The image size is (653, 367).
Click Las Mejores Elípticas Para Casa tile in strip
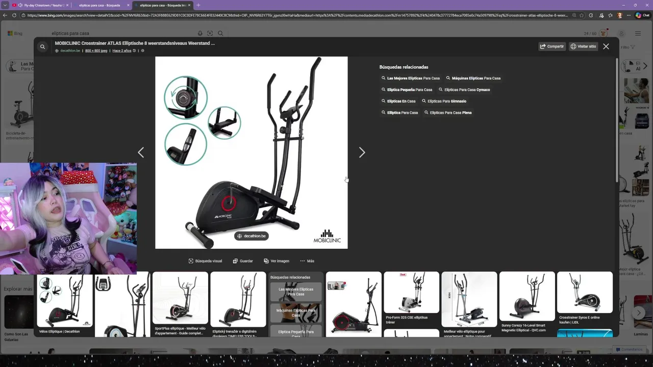(x=296, y=292)
